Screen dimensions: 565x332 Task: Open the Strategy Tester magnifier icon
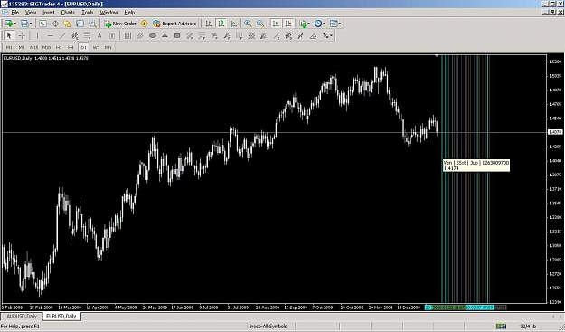[x=92, y=24]
